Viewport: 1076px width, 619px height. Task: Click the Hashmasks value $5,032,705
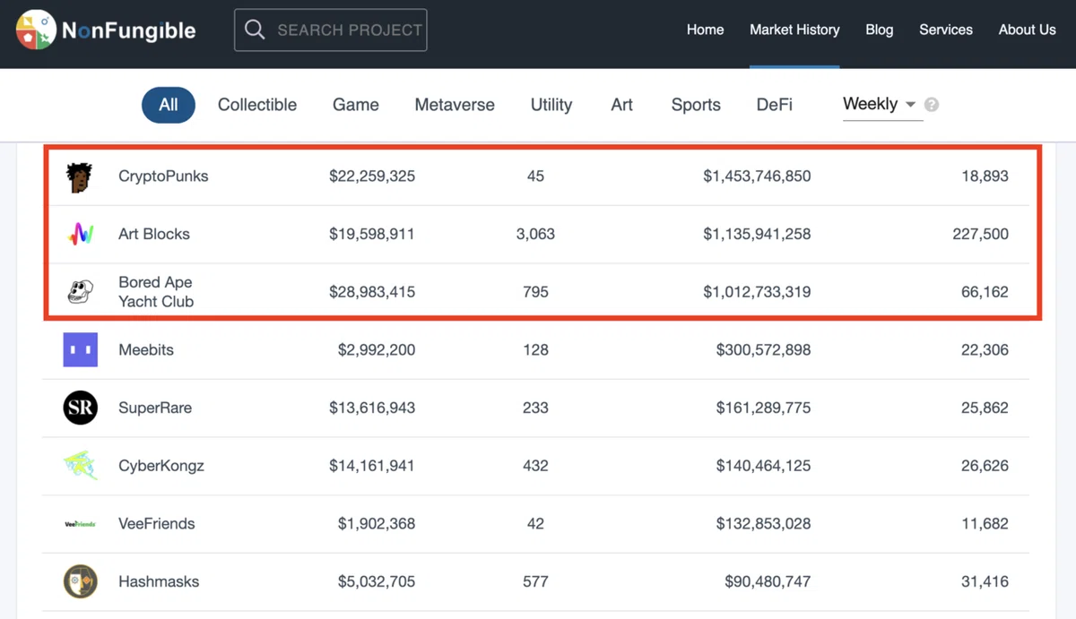tap(377, 581)
